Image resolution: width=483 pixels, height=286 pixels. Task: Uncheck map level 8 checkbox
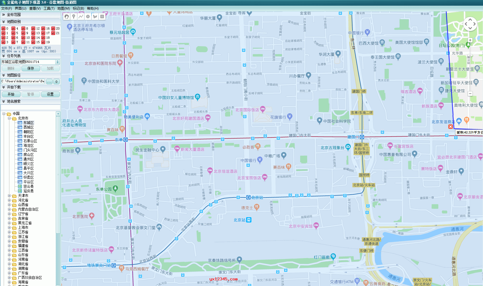pyautogui.click(x=23, y=28)
